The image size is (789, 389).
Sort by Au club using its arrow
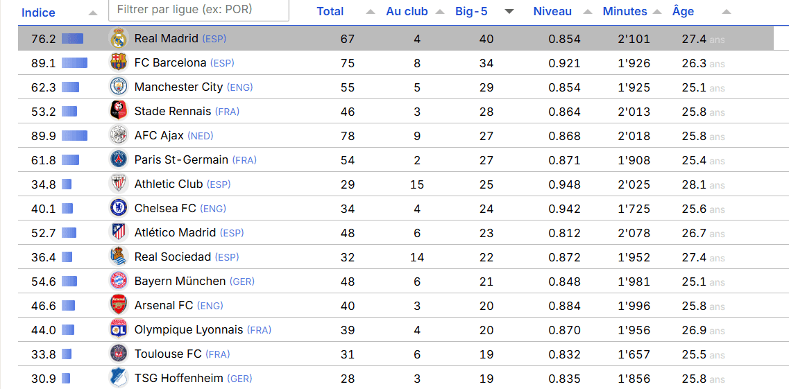click(440, 12)
